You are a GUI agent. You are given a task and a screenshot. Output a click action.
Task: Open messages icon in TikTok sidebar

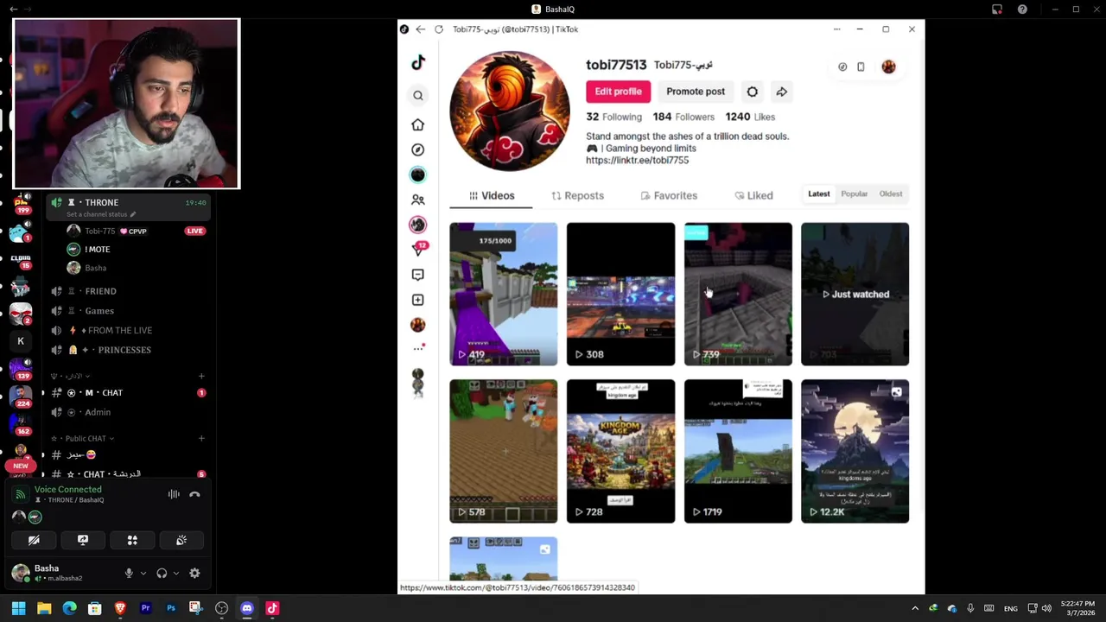(418, 275)
